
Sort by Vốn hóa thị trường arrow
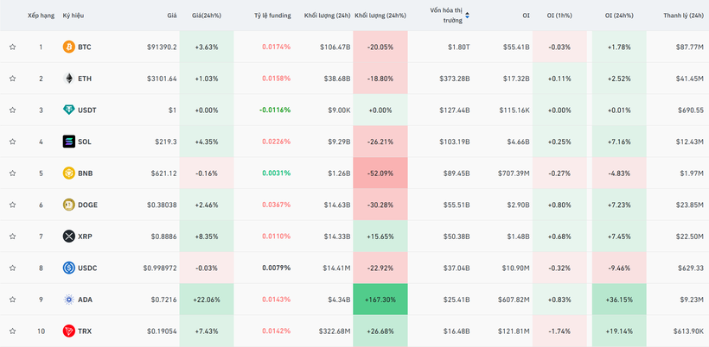pos(467,16)
